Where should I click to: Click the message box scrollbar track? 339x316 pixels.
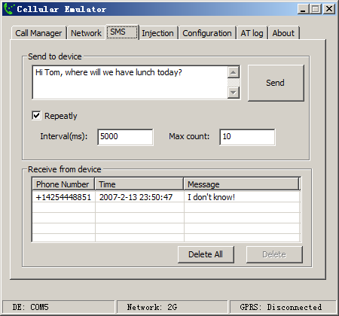[234, 83]
